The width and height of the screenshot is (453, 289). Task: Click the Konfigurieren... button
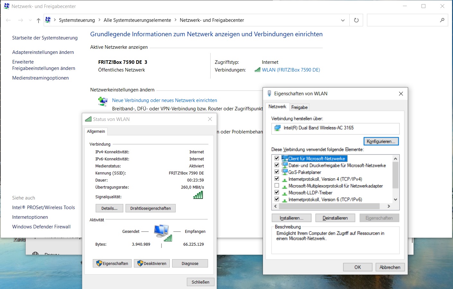pyautogui.click(x=381, y=141)
